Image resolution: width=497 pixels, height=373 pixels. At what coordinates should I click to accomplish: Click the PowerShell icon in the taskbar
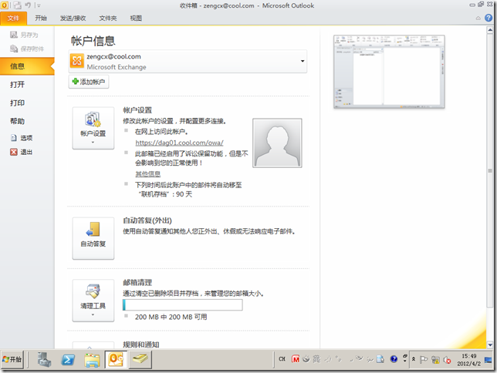point(68,359)
